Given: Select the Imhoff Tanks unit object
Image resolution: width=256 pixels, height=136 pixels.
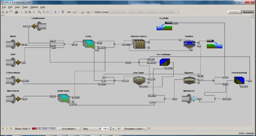Looking at the screenshot, I should point(64,99).
